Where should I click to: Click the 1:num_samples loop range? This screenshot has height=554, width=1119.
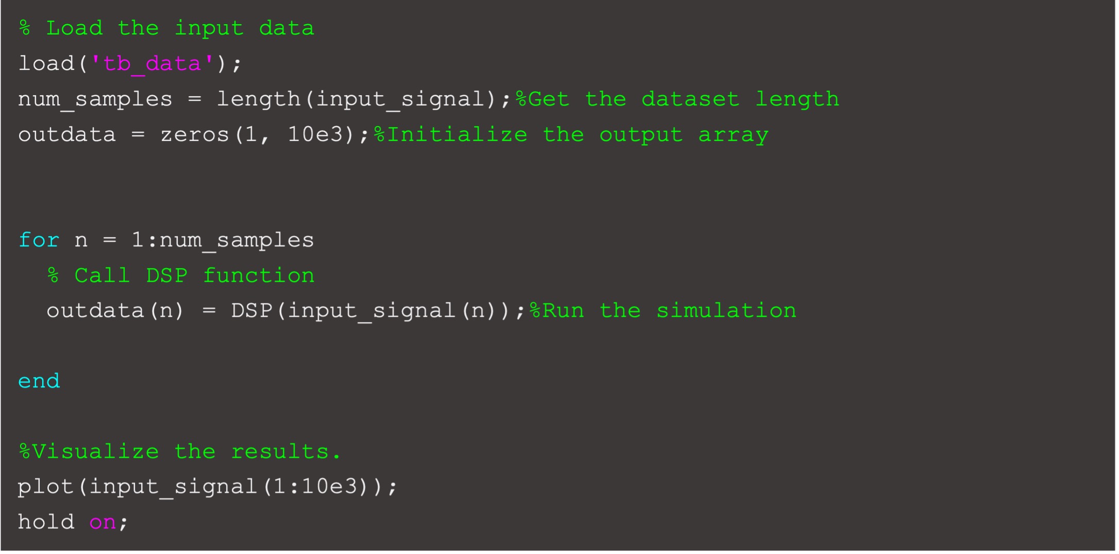click(x=223, y=240)
